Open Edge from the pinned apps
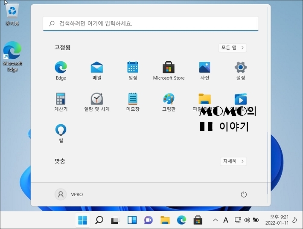 (x=61, y=70)
